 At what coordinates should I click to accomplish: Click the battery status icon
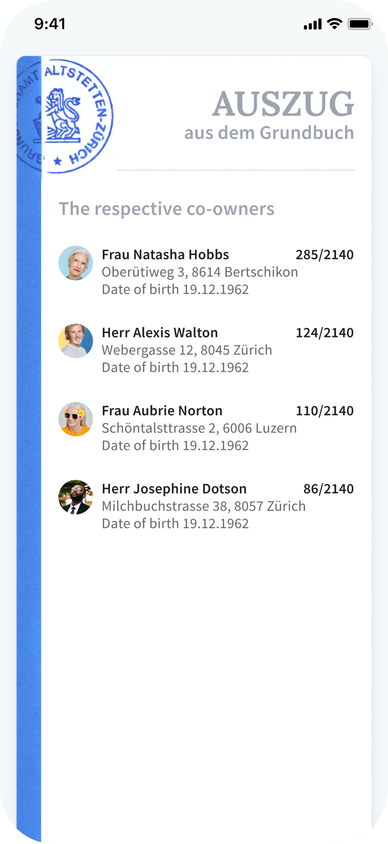coord(360,24)
